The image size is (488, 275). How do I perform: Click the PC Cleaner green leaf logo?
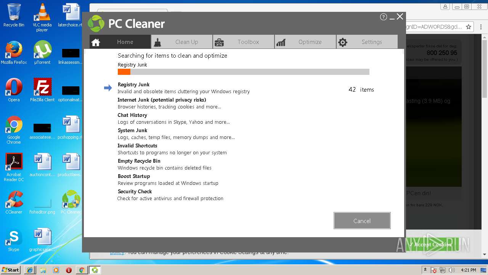pos(96,24)
